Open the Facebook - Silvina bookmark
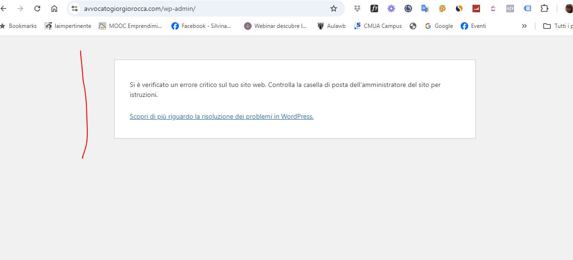 [202, 26]
